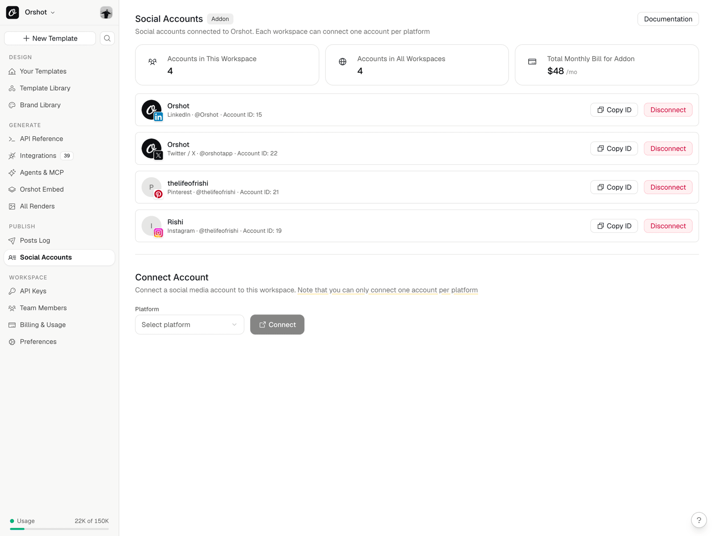
Task: Click the sparkle icon beside Agents & MCP
Action: point(12,173)
